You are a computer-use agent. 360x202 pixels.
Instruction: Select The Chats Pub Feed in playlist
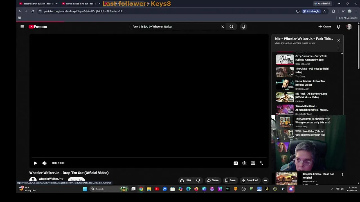coord(308,72)
